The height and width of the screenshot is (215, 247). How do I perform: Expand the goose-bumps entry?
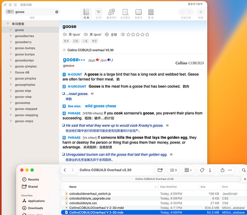(x=11, y=48)
